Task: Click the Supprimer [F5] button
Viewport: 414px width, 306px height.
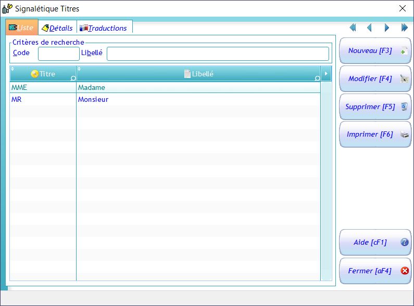Action: tap(375, 107)
